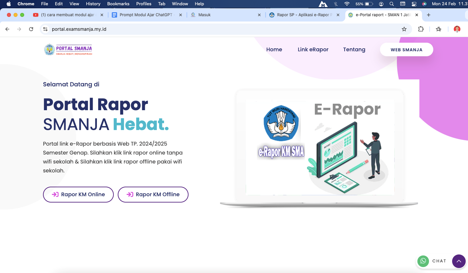The width and height of the screenshot is (468, 273).
Task: Close the 'e-Portal raport' tab
Action: [417, 15]
